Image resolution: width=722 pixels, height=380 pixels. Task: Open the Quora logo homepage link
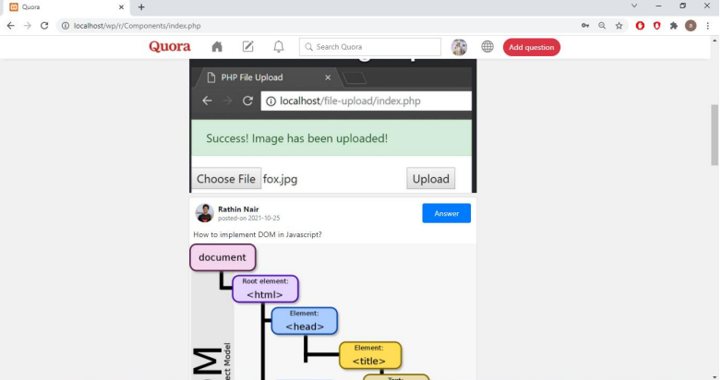170,46
